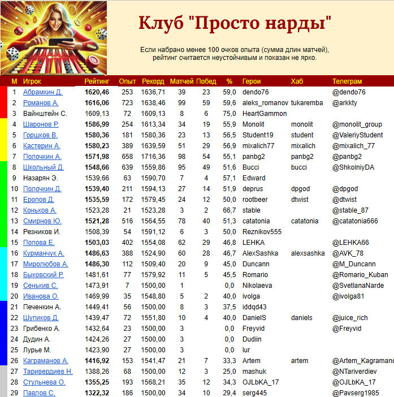Viewport: 394px width, 397px height.
Task: Click the Опыт column header
Action: tap(127, 81)
